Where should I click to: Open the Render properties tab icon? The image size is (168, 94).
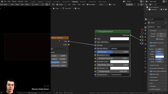pos(145,27)
